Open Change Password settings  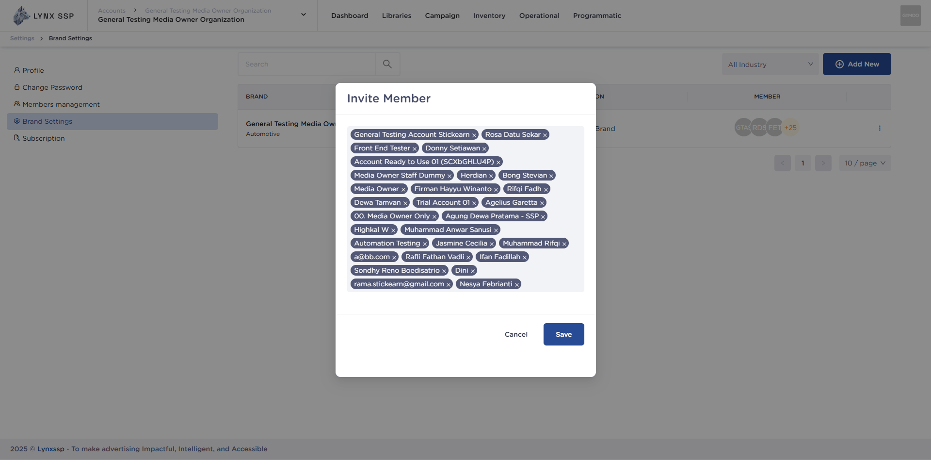(52, 87)
